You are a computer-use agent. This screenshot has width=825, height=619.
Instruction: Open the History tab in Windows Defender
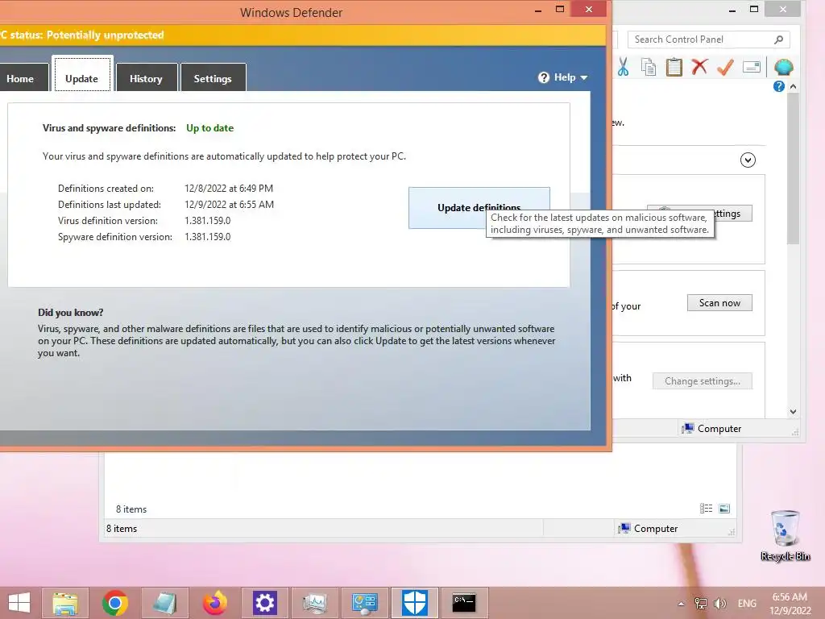tap(147, 78)
